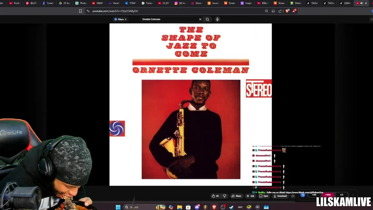Viewport: 373px width, 210px height.
Task: Switch to the Vocal tab
Action: click(114, 3)
